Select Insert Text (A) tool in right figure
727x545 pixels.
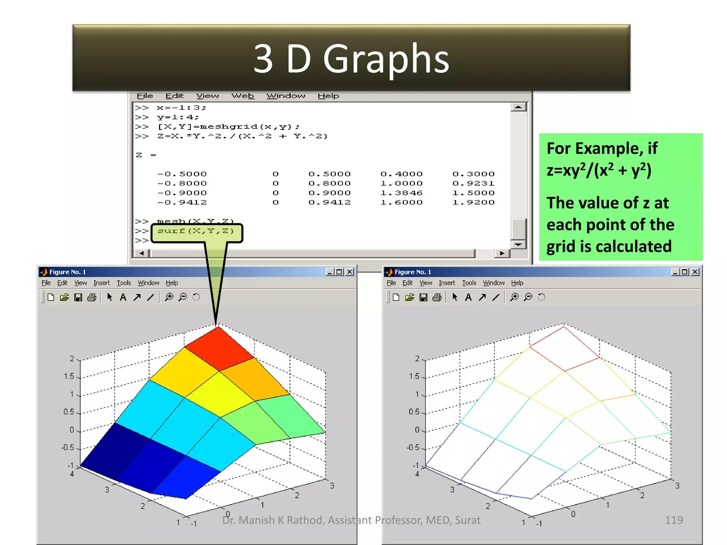pyautogui.click(x=468, y=297)
